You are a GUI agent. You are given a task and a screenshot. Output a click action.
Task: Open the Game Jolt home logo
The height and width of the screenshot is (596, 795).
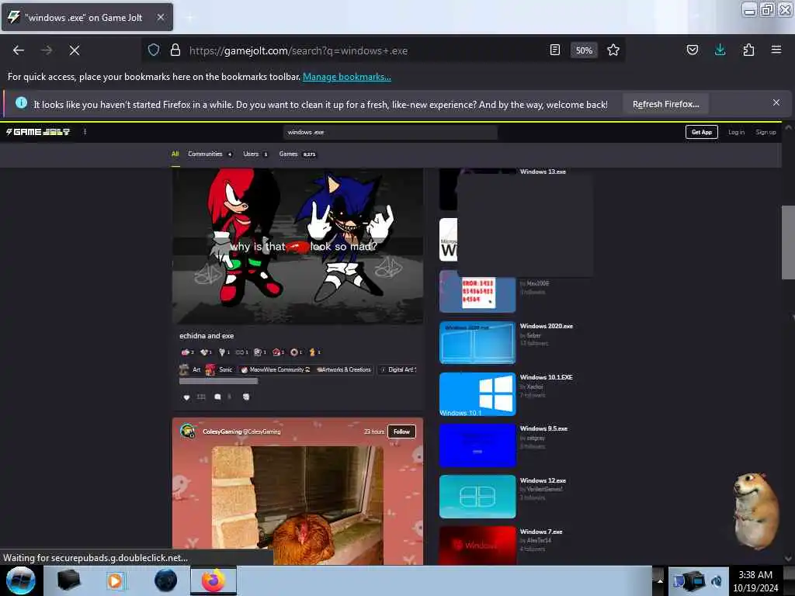tap(38, 132)
